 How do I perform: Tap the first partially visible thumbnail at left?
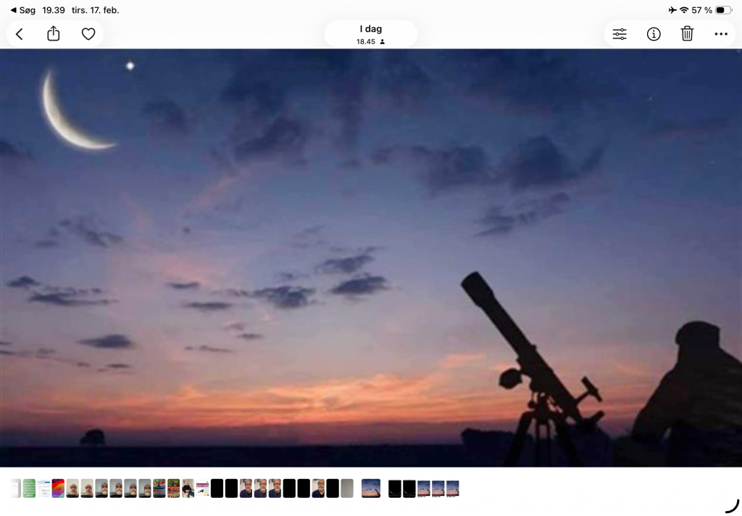16,488
